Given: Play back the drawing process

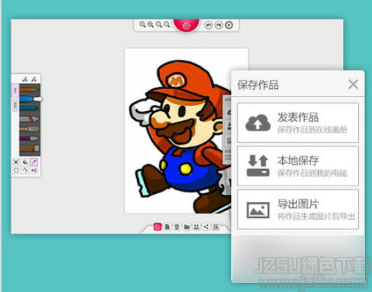Looking at the screenshot, I should coord(229,25).
